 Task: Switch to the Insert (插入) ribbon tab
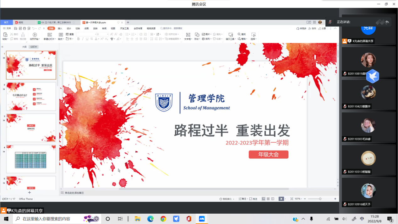(x=60, y=28)
